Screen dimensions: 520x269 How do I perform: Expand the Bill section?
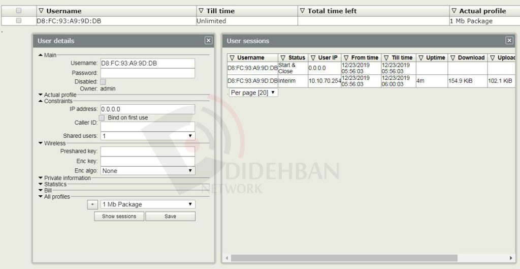click(x=41, y=190)
